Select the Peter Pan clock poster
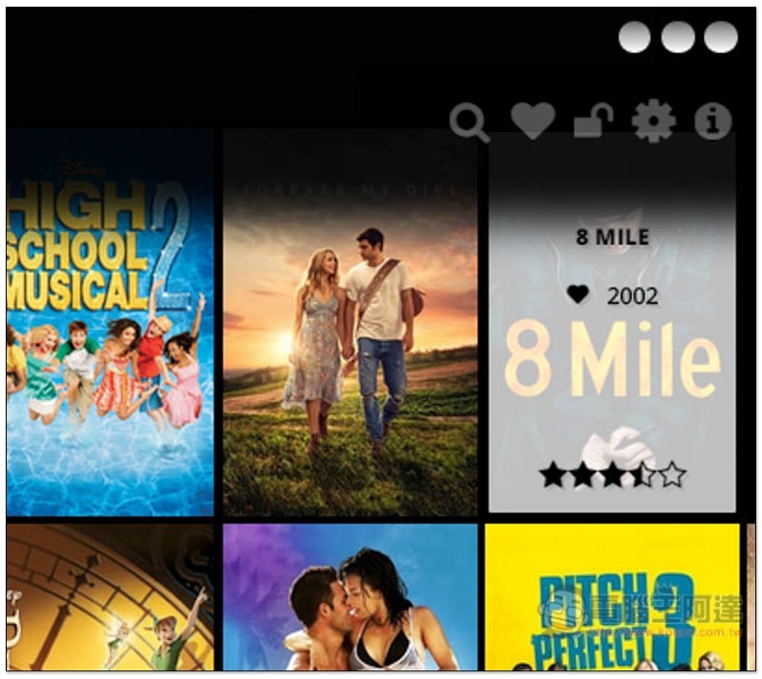This screenshot has width=762, height=679. [110, 597]
